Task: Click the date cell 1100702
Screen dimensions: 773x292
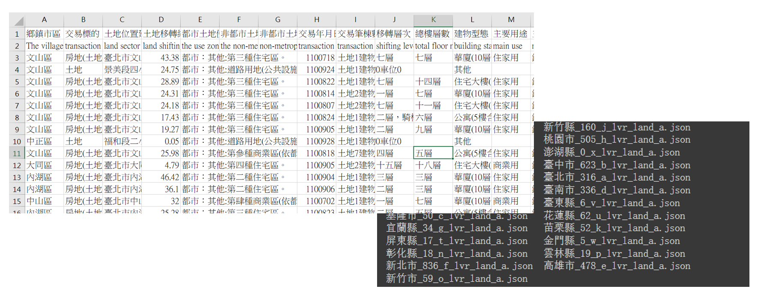Action: click(317, 201)
